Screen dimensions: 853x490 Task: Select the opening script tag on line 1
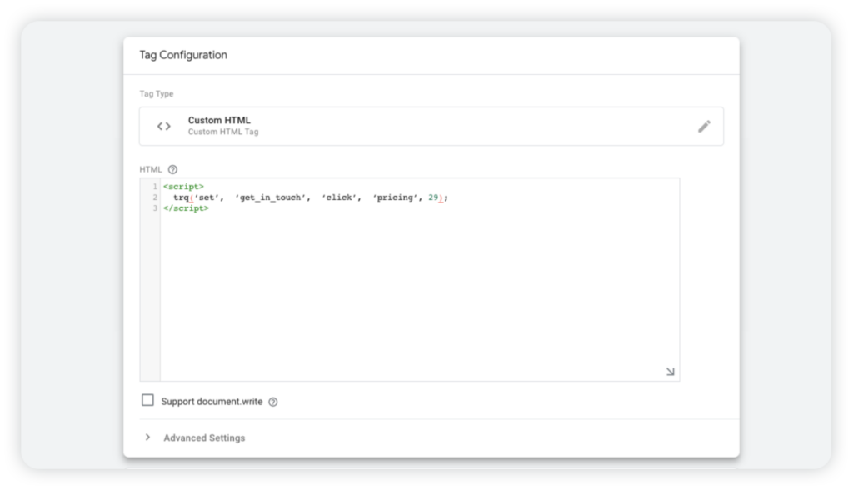[184, 186]
